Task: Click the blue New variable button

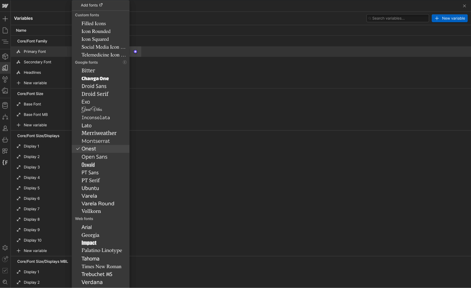Action: 449,18
